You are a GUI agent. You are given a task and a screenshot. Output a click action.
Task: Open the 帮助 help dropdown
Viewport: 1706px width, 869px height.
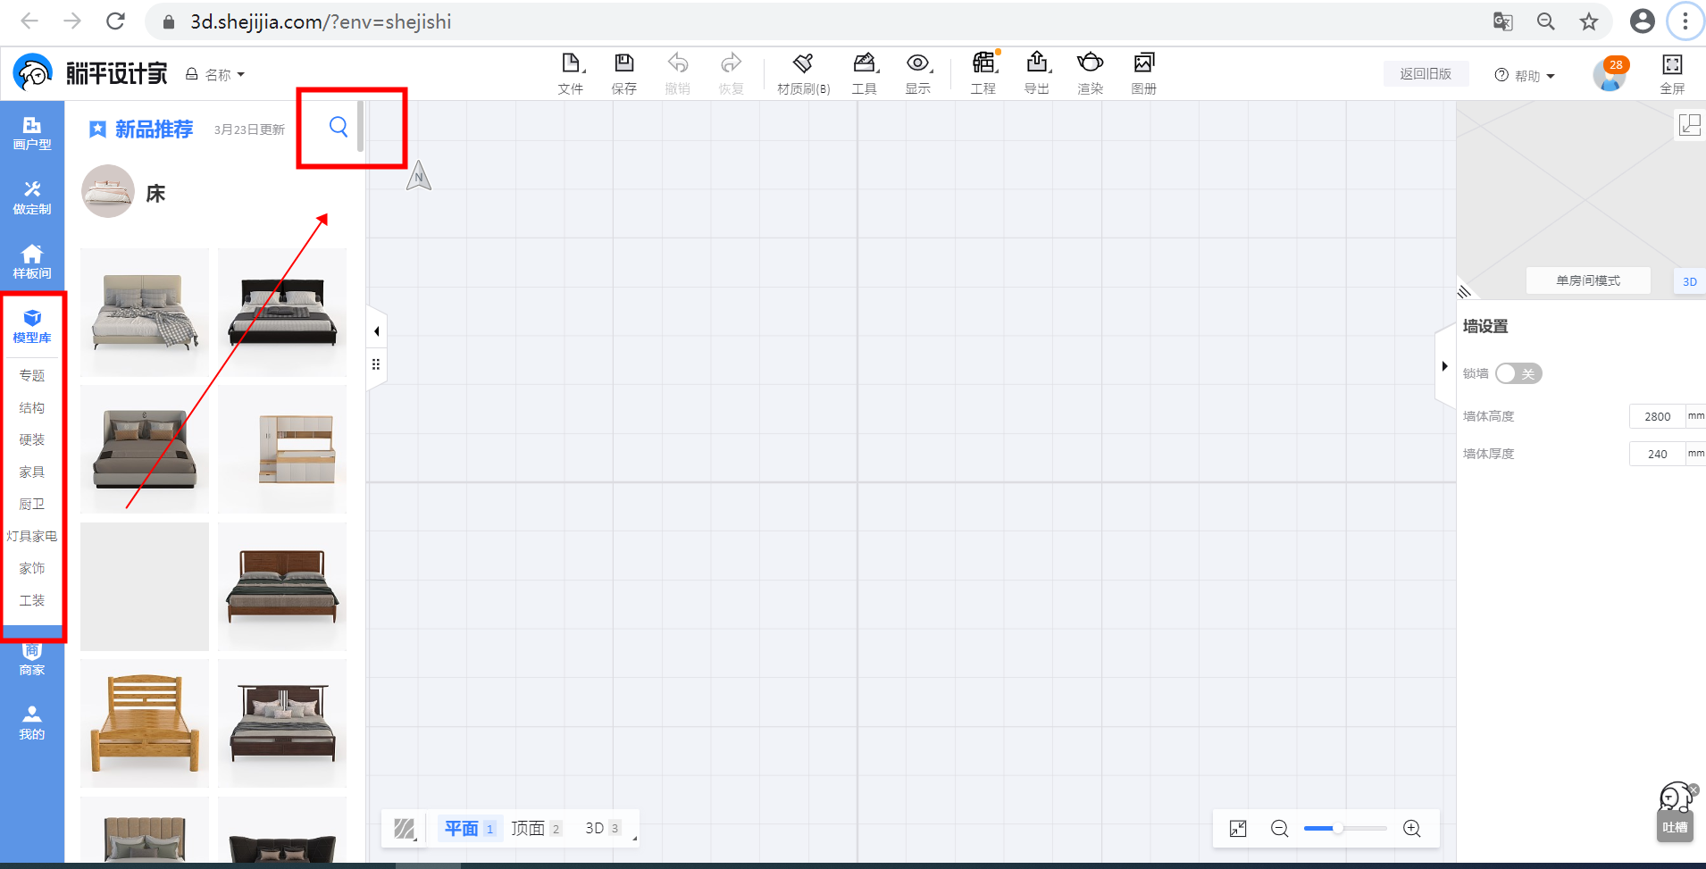pyautogui.click(x=1525, y=76)
